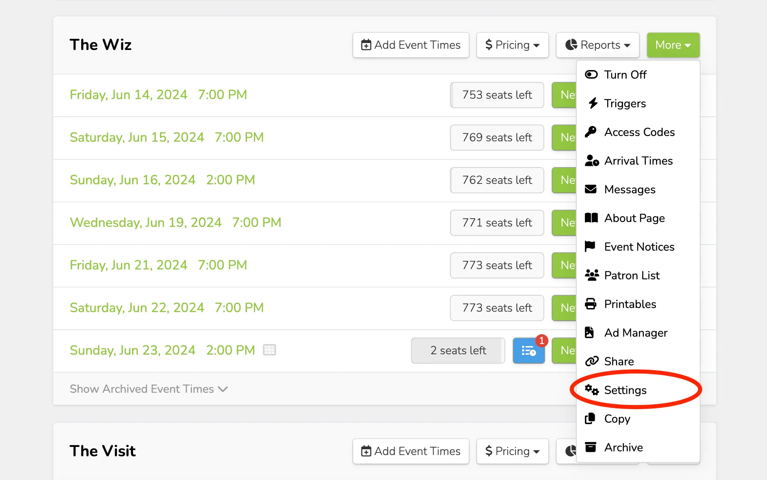Open Friday, Jun 21, 2024 event time
Viewport: 767px width, 480px height.
pyautogui.click(x=158, y=265)
